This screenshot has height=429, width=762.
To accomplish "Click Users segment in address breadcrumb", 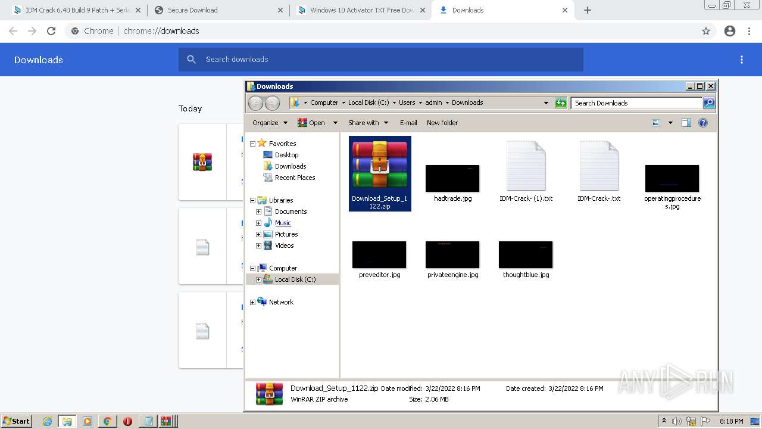I will 407,102.
